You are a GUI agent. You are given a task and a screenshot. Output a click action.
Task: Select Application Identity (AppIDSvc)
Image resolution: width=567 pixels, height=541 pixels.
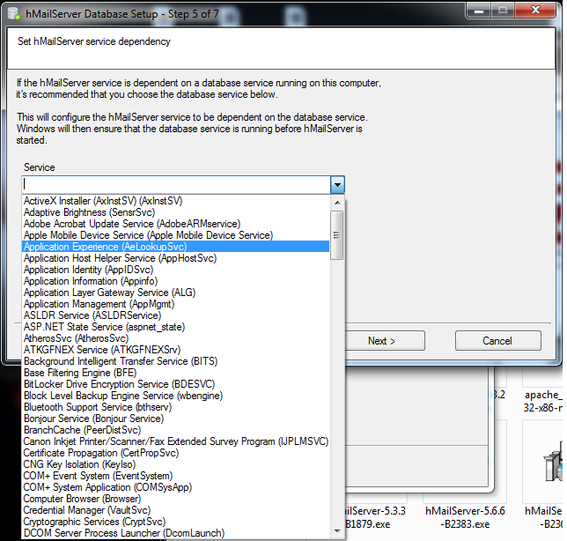(176, 270)
